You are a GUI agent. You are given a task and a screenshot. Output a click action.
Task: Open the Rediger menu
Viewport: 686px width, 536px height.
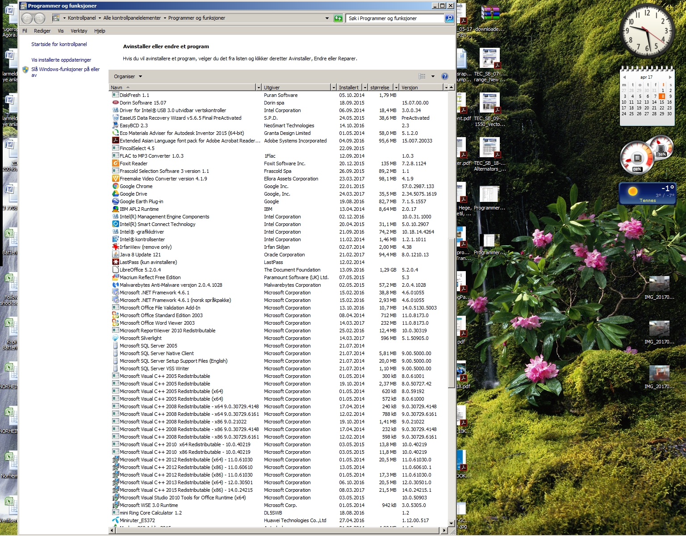click(42, 31)
